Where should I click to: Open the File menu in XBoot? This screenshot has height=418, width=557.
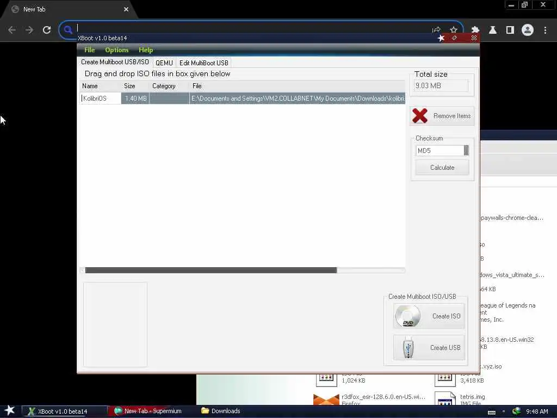tap(90, 50)
